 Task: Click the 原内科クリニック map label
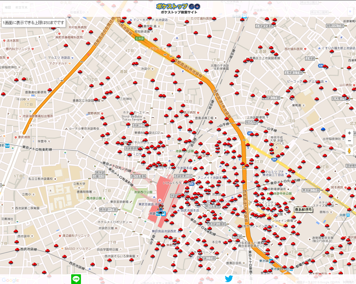[18, 49]
